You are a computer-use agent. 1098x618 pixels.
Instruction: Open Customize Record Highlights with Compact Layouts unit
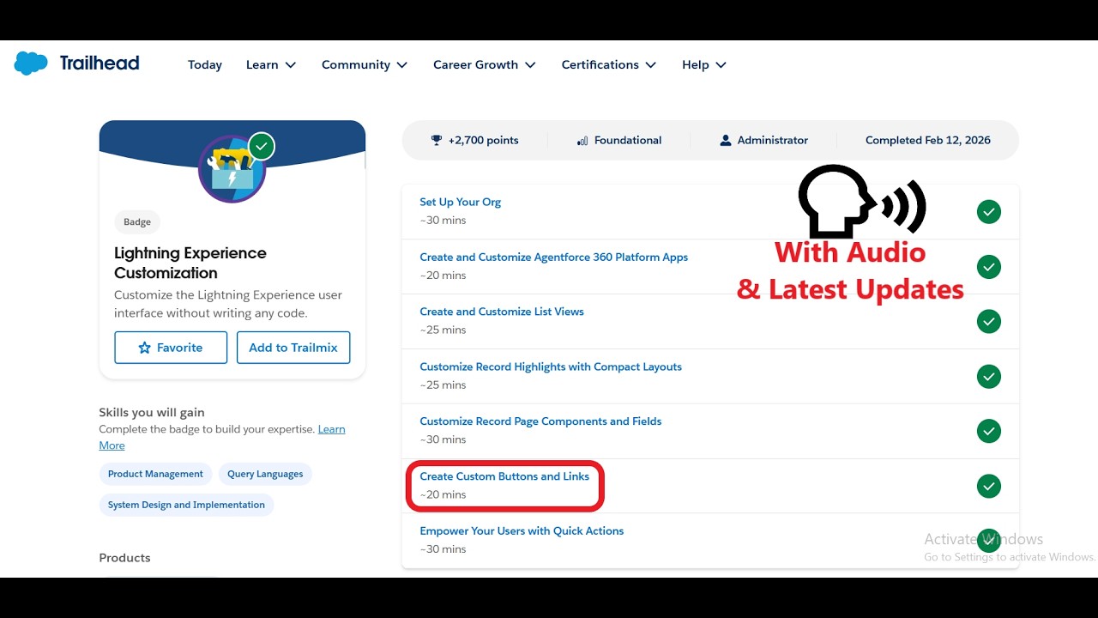coord(551,367)
